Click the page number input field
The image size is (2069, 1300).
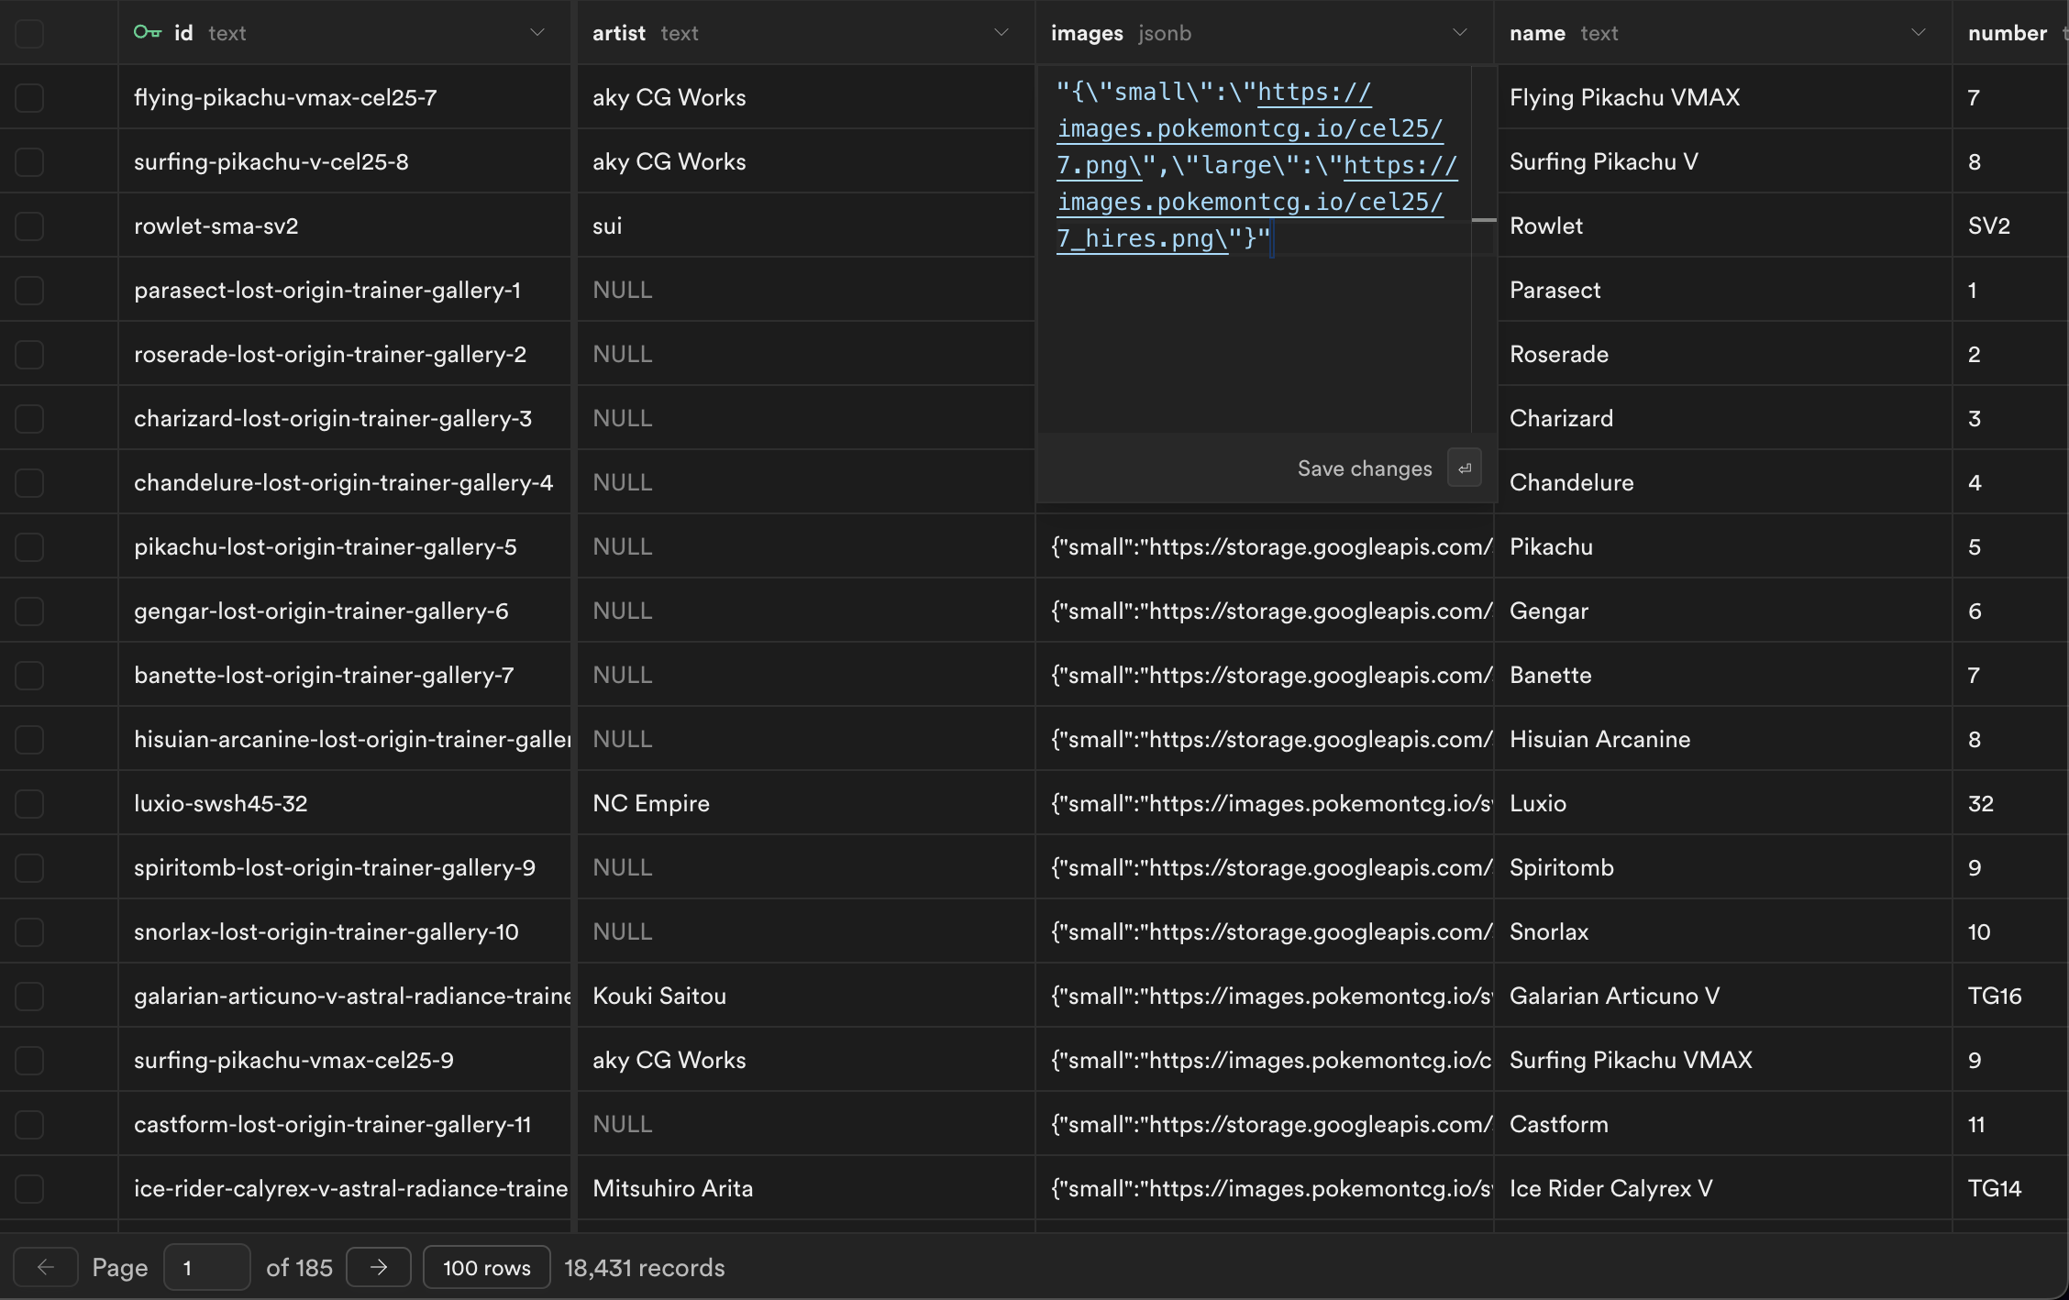click(206, 1267)
